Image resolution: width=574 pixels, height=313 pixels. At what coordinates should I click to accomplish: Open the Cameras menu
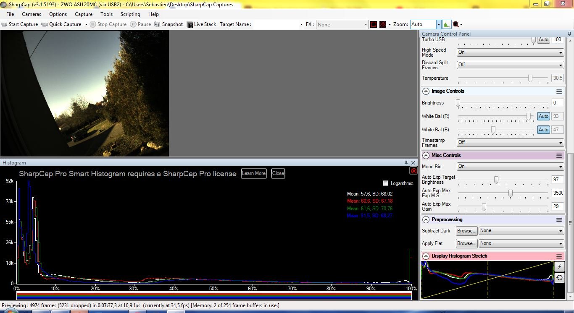[32, 14]
